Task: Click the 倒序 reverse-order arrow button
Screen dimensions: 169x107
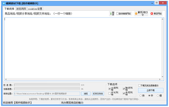Action: [112, 14]
